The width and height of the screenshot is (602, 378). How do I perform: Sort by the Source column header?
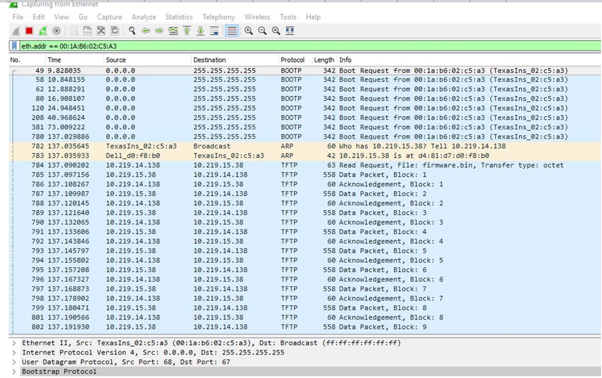(x=147, y=60)
